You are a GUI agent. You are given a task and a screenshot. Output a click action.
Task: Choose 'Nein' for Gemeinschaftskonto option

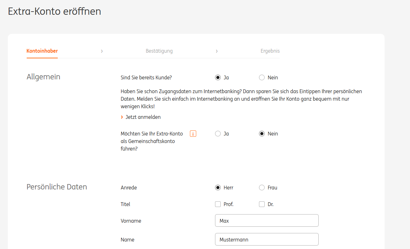(262, 134)
